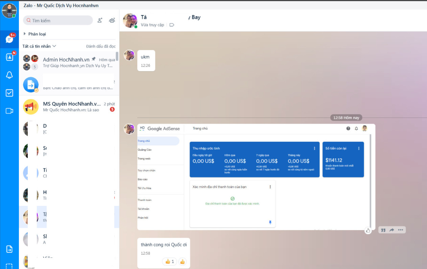Open the notifications bell icon
Viewport: 427px width, 269px height.
[x=9, y=75]
